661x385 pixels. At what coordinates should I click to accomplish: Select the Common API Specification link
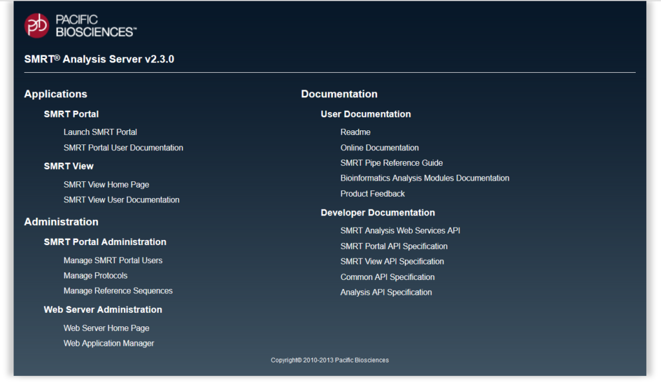(387, 277)
